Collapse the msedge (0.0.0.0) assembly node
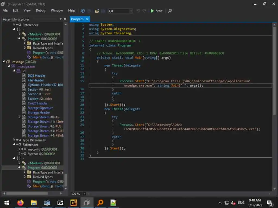Image resolution: width=278 pixels, height=208 pixels. 3,61
